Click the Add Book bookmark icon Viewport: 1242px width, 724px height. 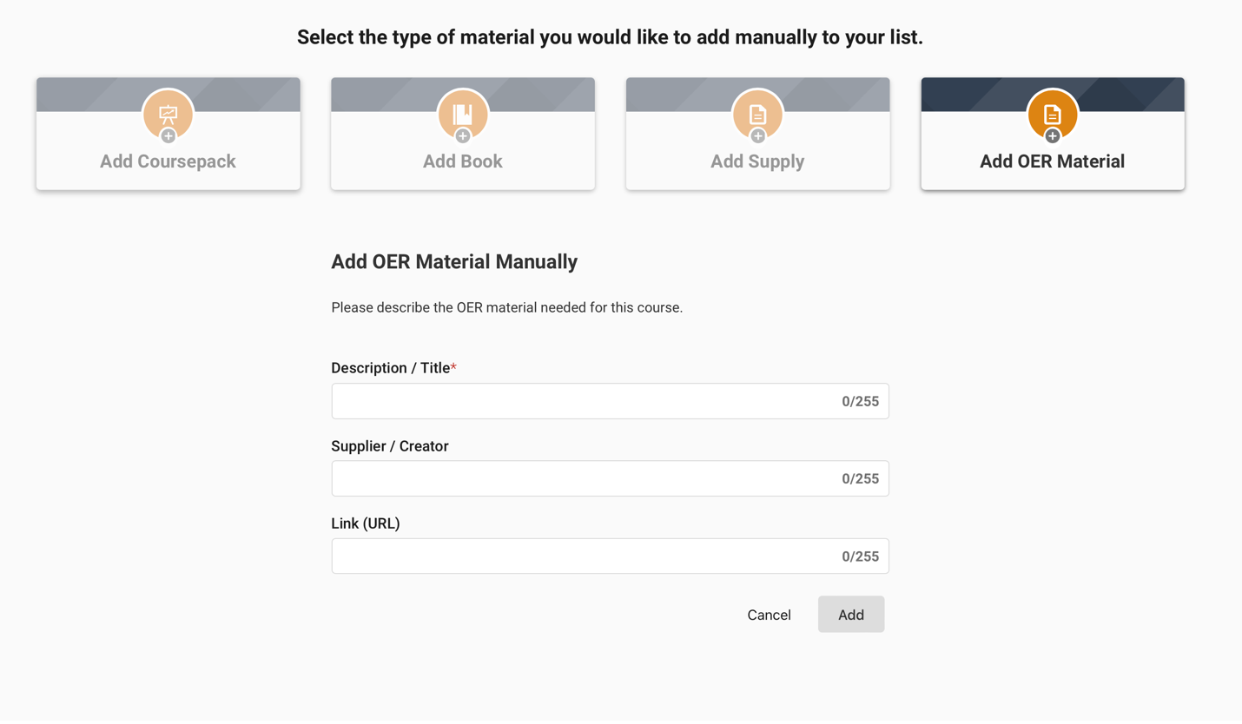coord(463,113)
